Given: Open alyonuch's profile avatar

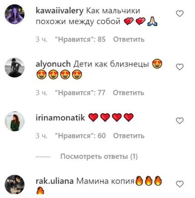Looking at the screenshot, I should pos(15,68).
